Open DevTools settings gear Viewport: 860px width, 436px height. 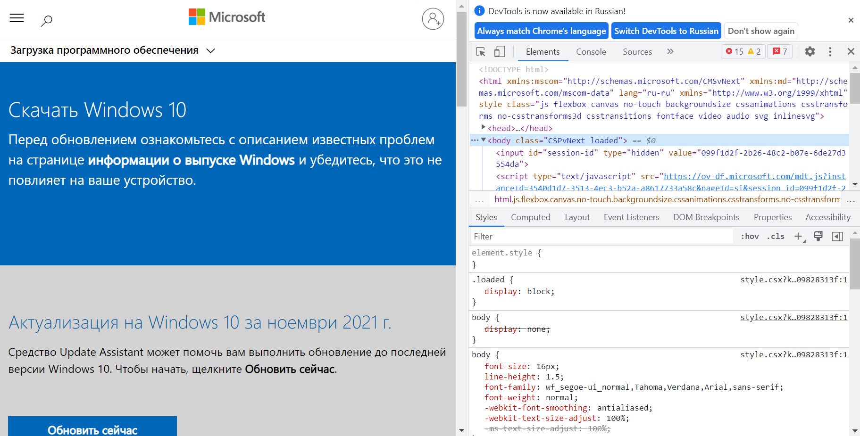(810, 51)
